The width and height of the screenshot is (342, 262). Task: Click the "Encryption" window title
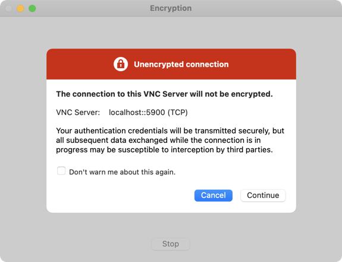(171, 8)
